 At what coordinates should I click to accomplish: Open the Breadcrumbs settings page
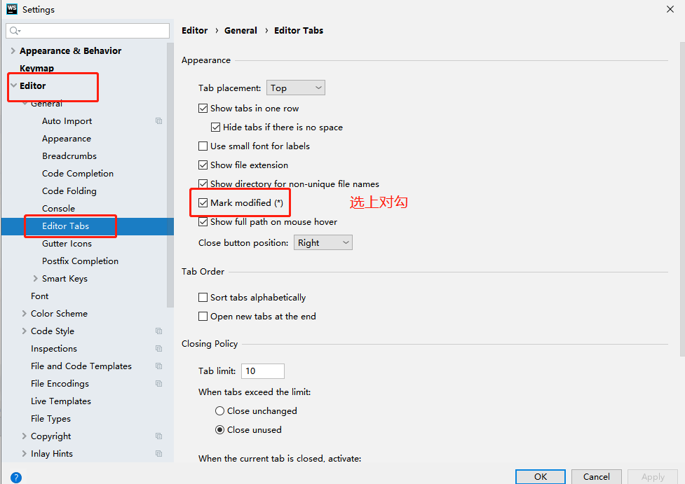(69, 155)
